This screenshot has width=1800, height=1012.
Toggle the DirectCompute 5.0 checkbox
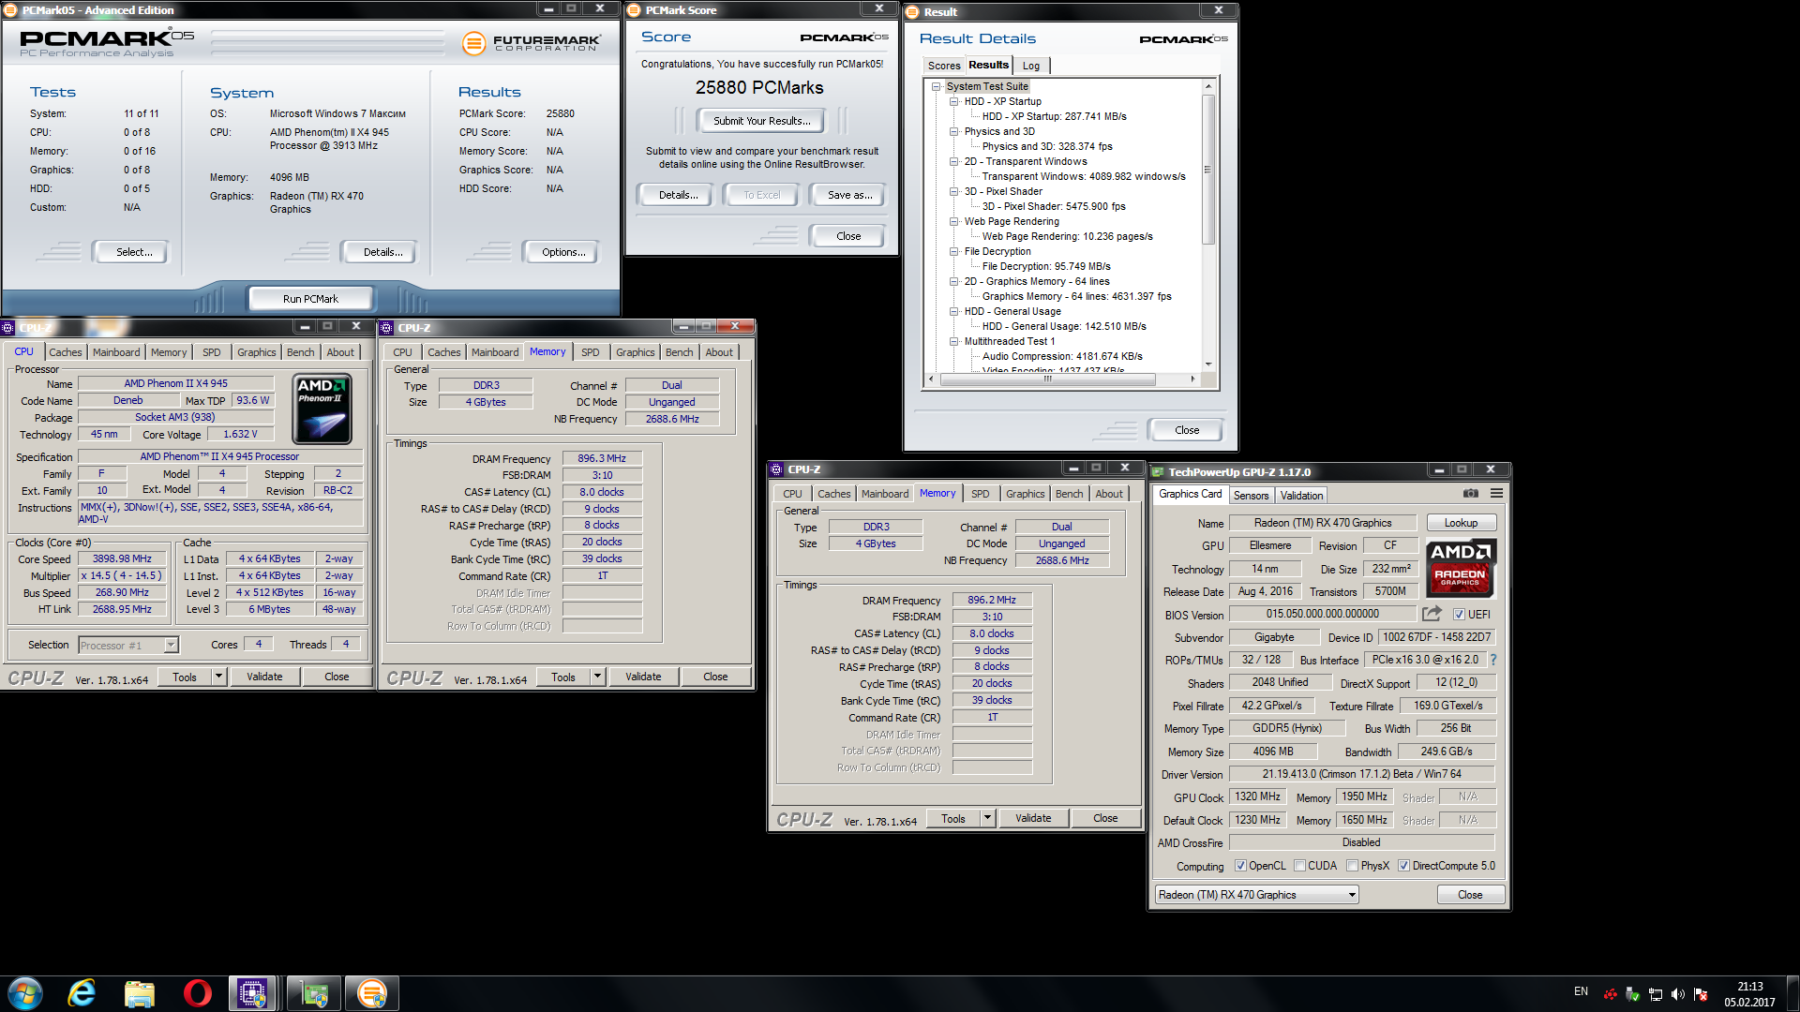1403,866
